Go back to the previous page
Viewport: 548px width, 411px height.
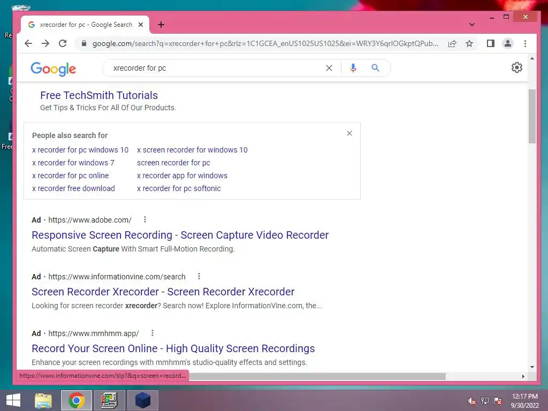pos(28,43)
